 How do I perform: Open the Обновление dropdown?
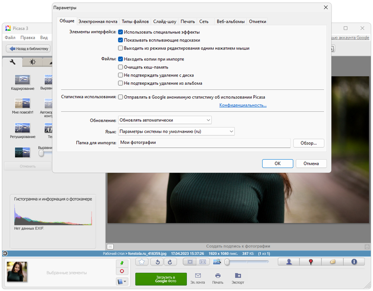pos(165,120)
